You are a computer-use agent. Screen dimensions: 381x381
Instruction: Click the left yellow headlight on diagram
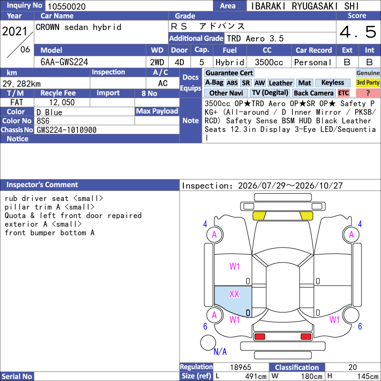click(259, 216)
